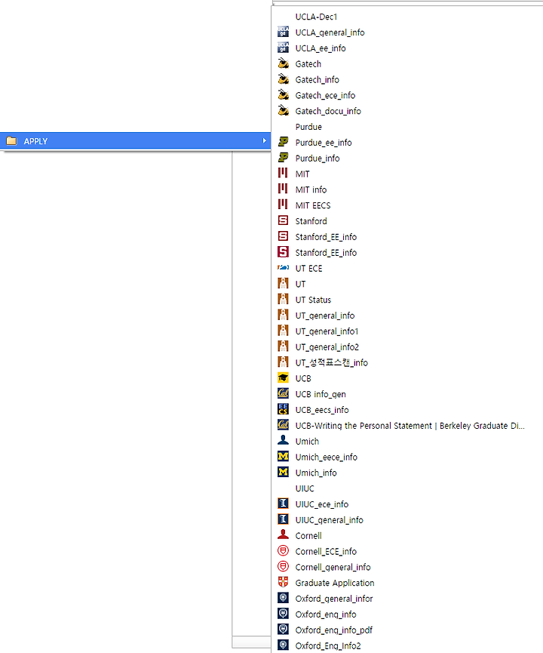Open the Purdue bookmark

pos(308,127)
